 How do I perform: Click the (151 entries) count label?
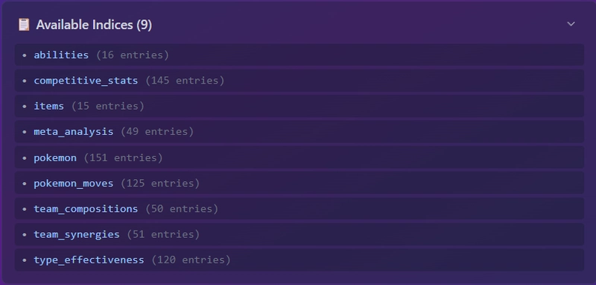pos(123,157)
